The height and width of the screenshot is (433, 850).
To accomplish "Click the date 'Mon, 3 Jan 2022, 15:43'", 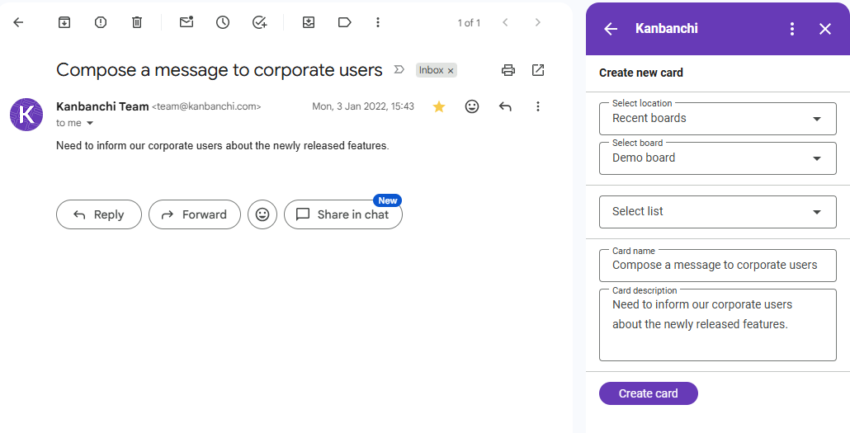I will coord(363,106).
